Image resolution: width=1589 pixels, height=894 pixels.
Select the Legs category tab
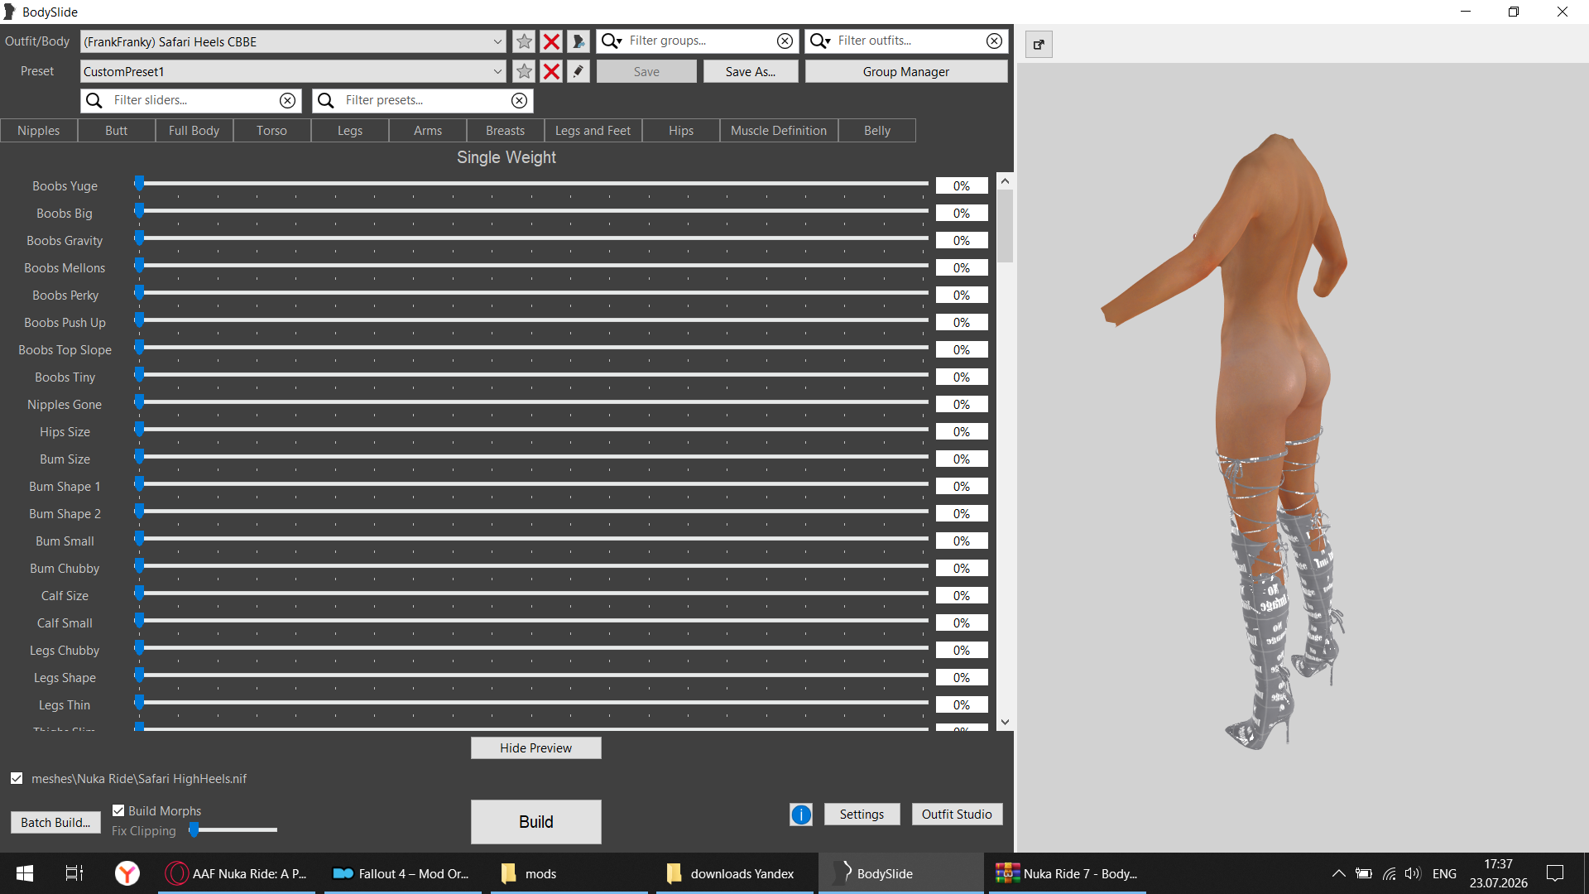click(x=350, y=131)
